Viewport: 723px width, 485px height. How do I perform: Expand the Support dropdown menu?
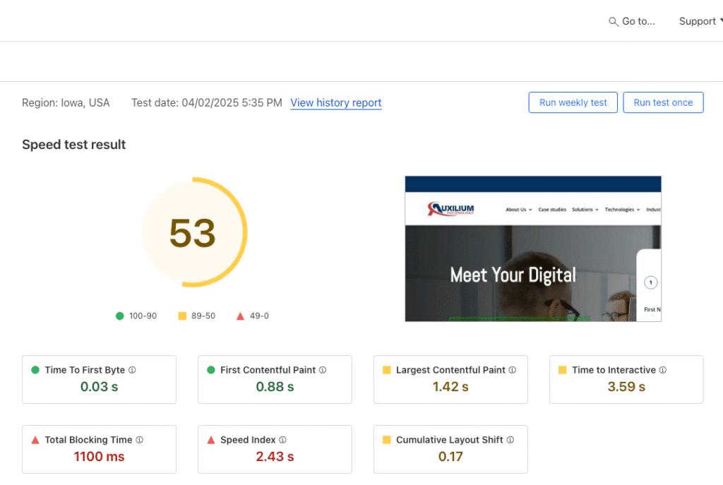click(x=700, y=21)
